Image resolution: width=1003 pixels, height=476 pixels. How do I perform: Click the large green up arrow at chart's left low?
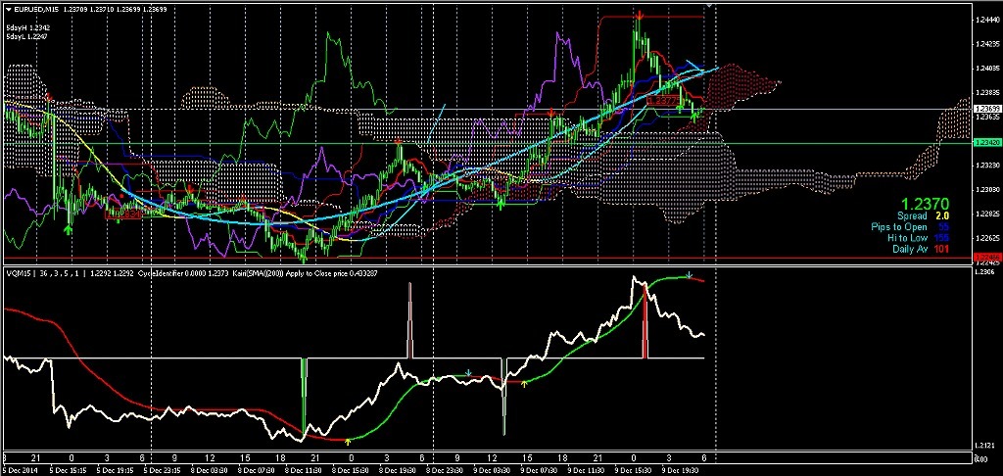pyautogui.click(x=70, y=229)
